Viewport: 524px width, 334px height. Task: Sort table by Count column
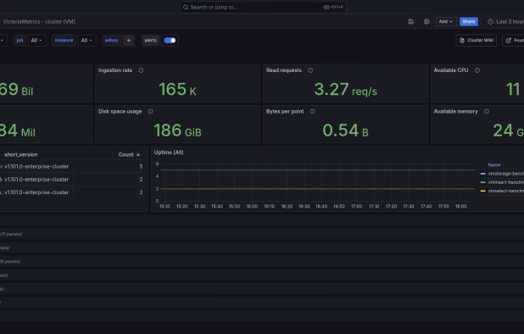(129, 154)
